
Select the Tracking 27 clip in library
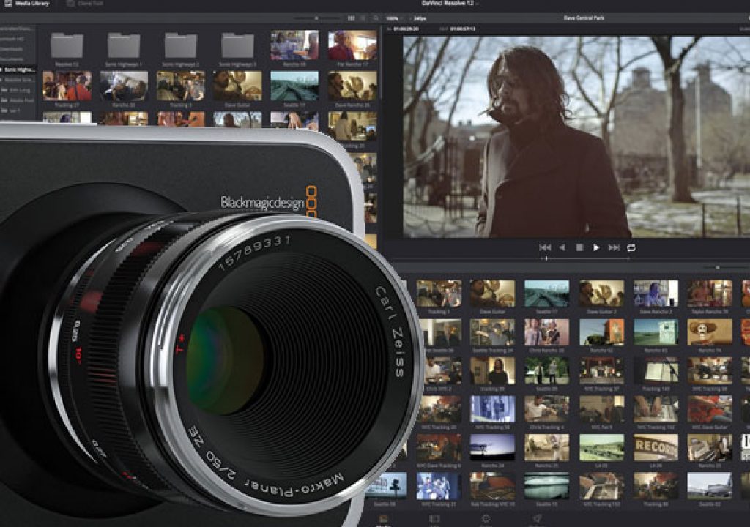67,89
